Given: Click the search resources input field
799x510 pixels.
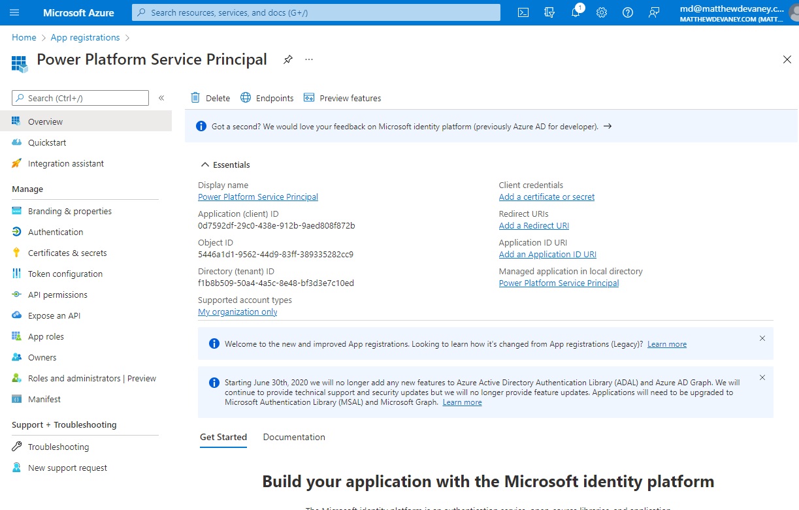Looking at the screenshot, I should click(316, 12).
